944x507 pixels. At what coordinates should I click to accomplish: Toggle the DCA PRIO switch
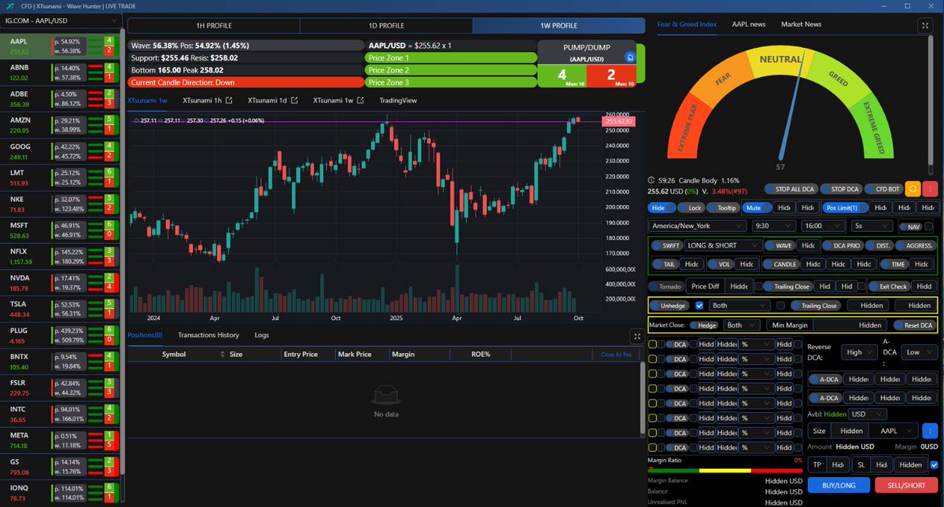[842, 245]
